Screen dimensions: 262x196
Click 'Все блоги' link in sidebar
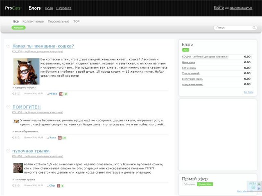pyautogui.click(x=248, y=92)
